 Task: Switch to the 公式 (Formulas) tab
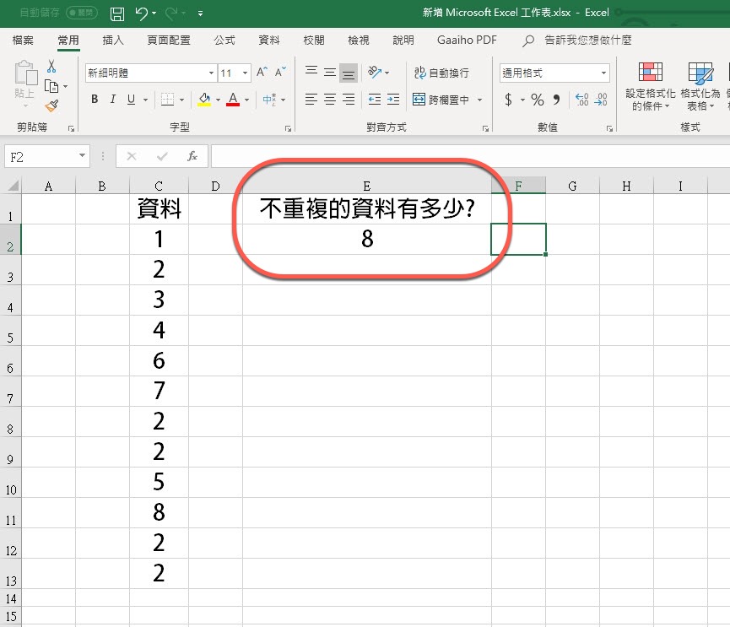coord(224,40)
